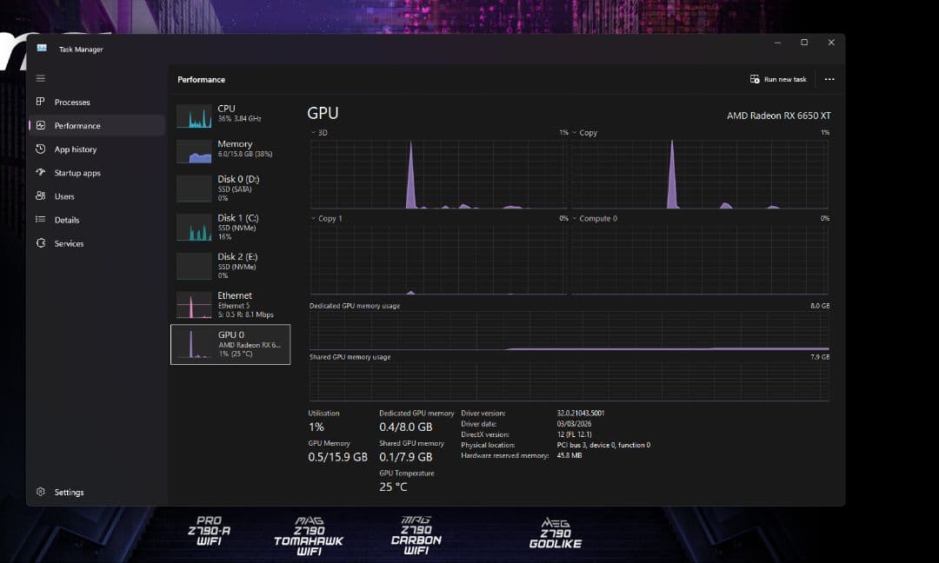Go to Startup apps page
The width and height of the screenshot is (939, 563).
point(97,172)
